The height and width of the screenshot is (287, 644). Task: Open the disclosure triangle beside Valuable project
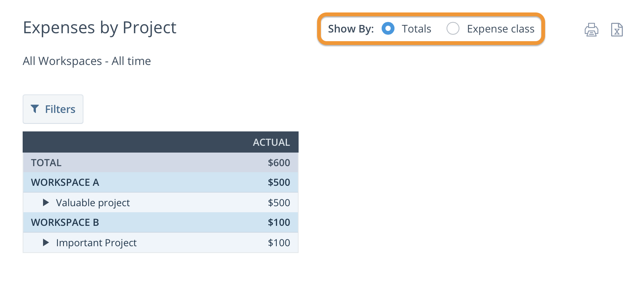pos(46,202)
